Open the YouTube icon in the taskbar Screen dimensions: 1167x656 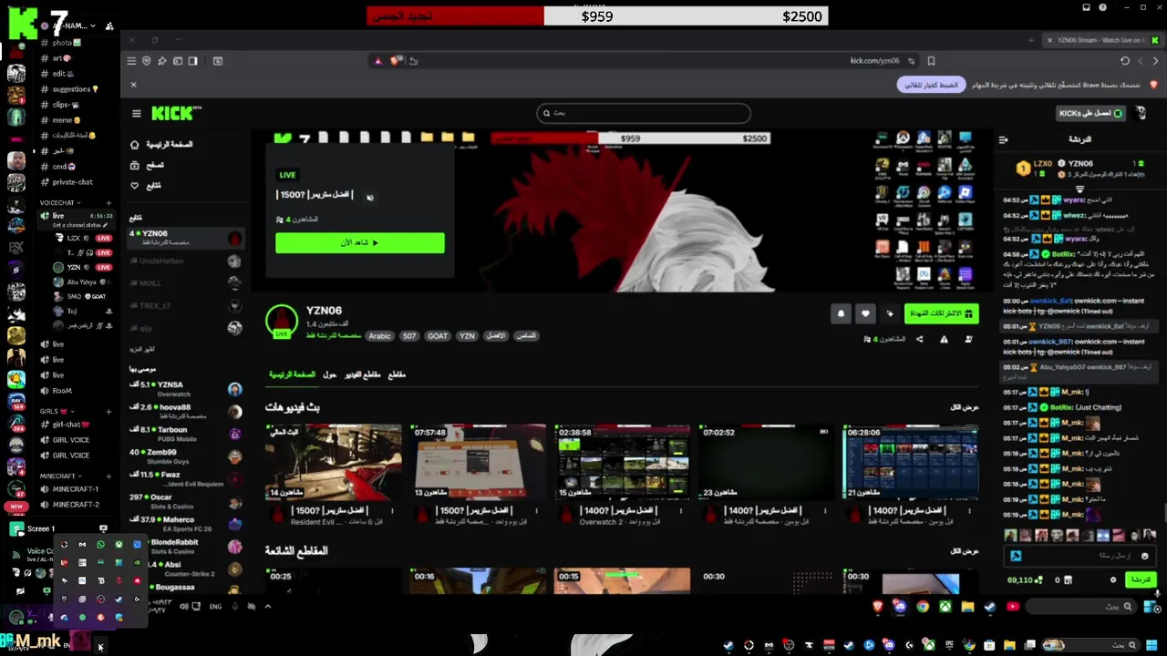point(1012,606)
